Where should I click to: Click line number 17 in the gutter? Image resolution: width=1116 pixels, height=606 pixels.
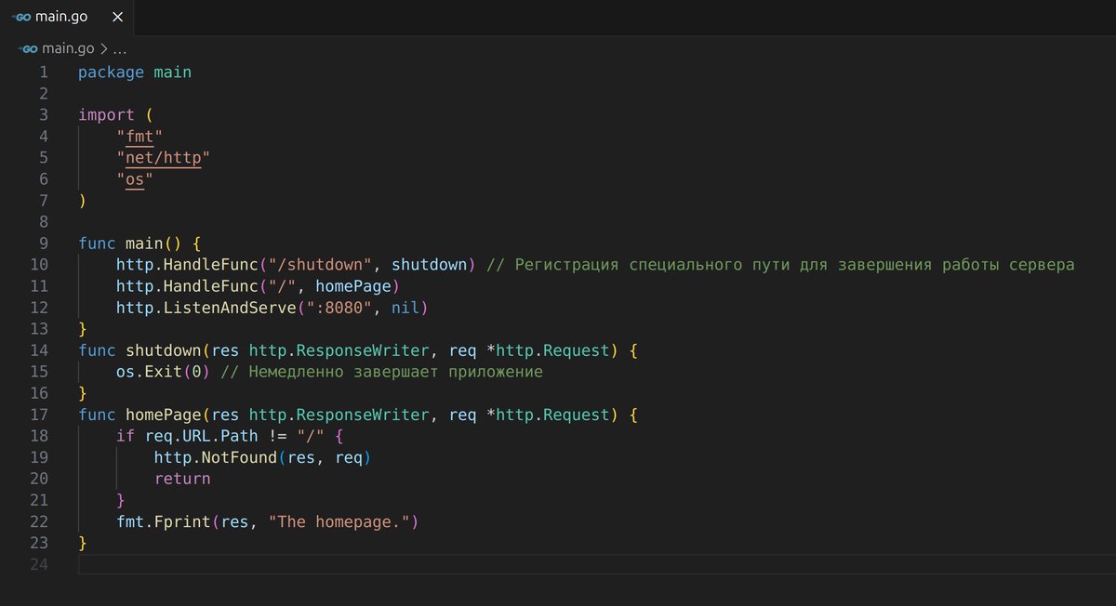point(39,415)
